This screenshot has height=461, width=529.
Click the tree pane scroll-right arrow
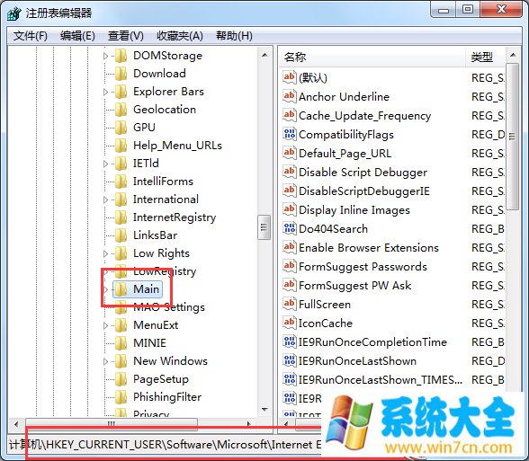coord(248,423)
